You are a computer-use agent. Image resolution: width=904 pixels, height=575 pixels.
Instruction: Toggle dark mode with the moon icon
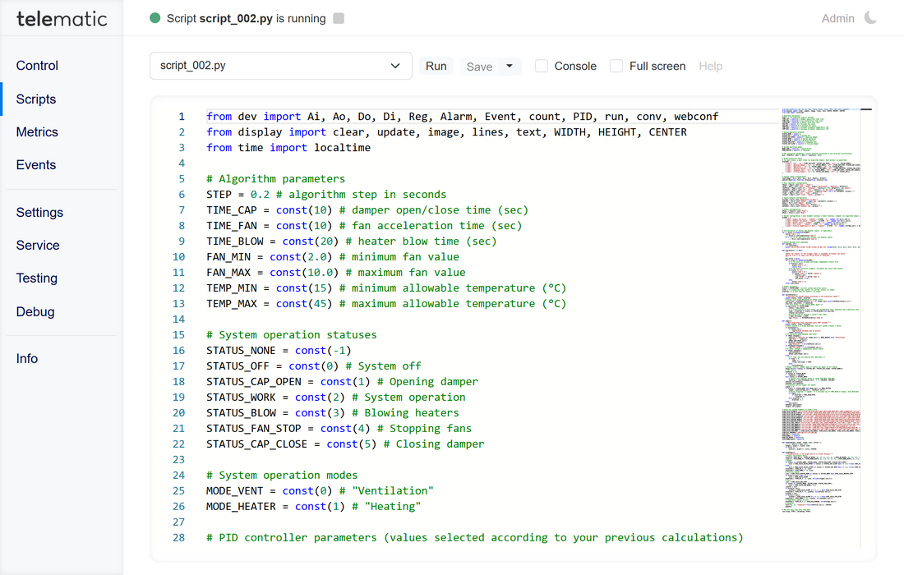[x=870, y=18]
